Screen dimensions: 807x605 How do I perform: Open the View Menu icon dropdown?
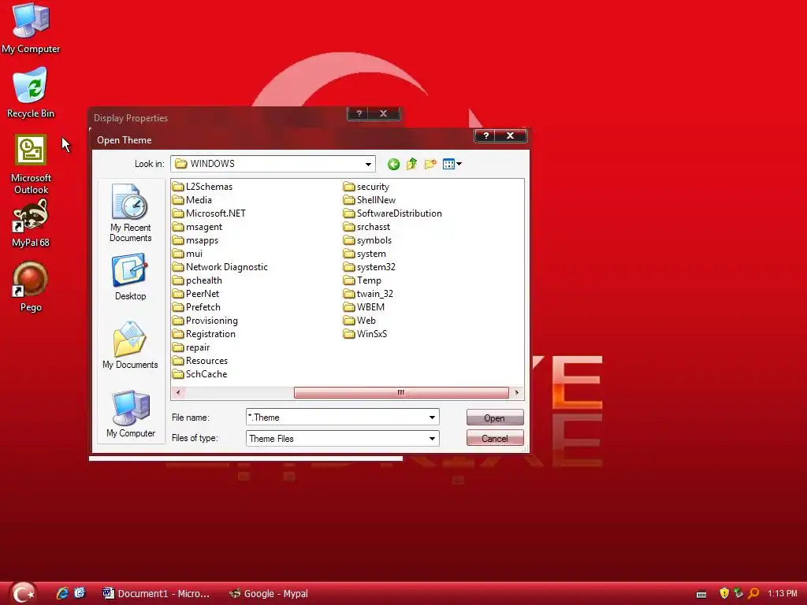[x=452, y=164]
